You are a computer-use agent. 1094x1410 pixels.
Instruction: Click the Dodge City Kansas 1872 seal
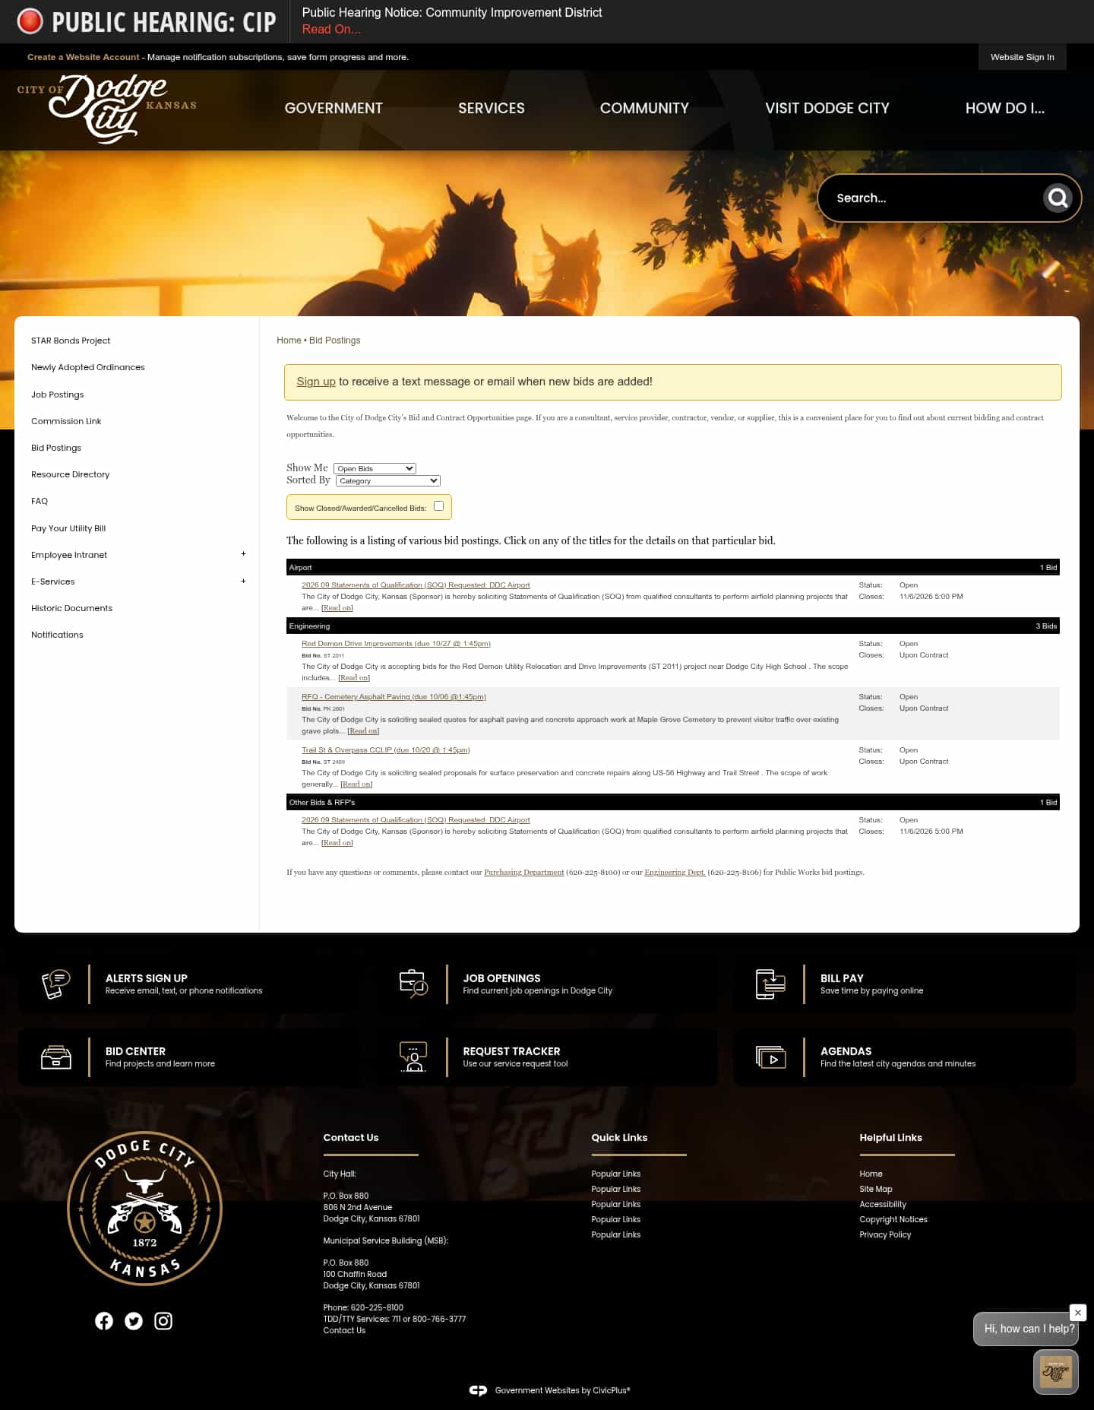[144, 1208]
